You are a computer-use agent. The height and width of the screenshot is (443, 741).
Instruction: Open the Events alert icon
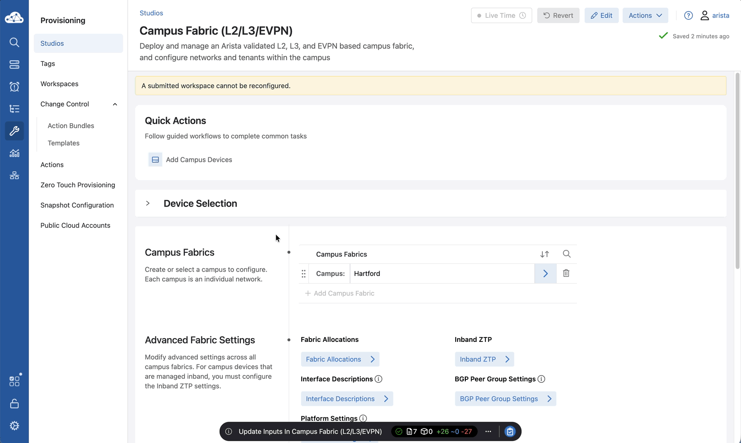tap(14, 87)
